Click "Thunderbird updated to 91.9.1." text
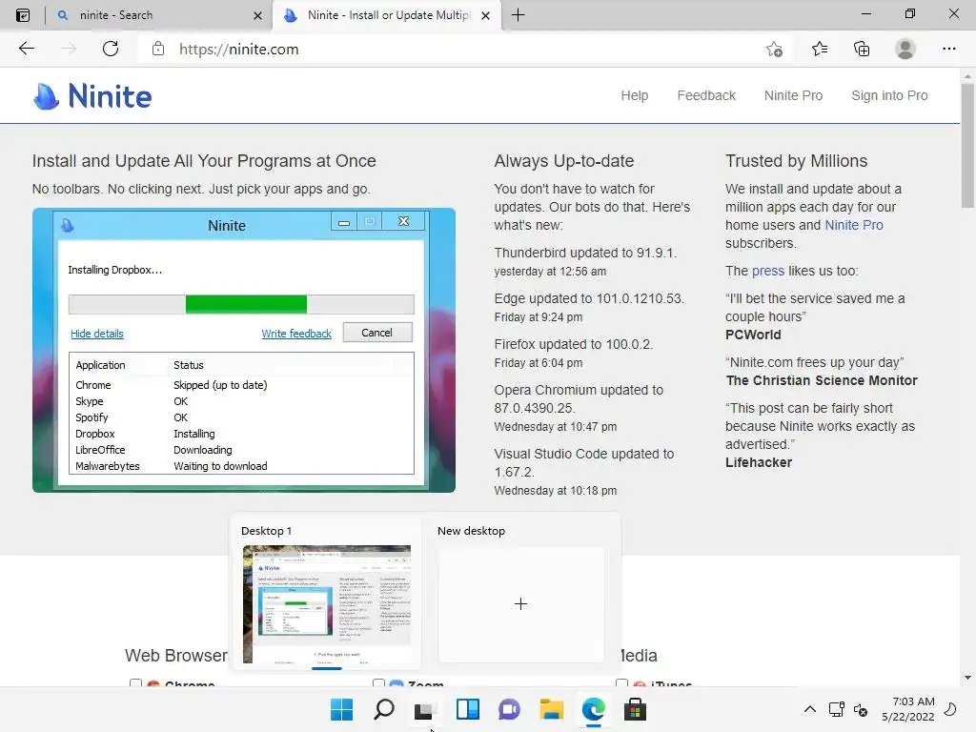Image resolution: width=976 pixels, height=732 pixels. tap(585, 253)
